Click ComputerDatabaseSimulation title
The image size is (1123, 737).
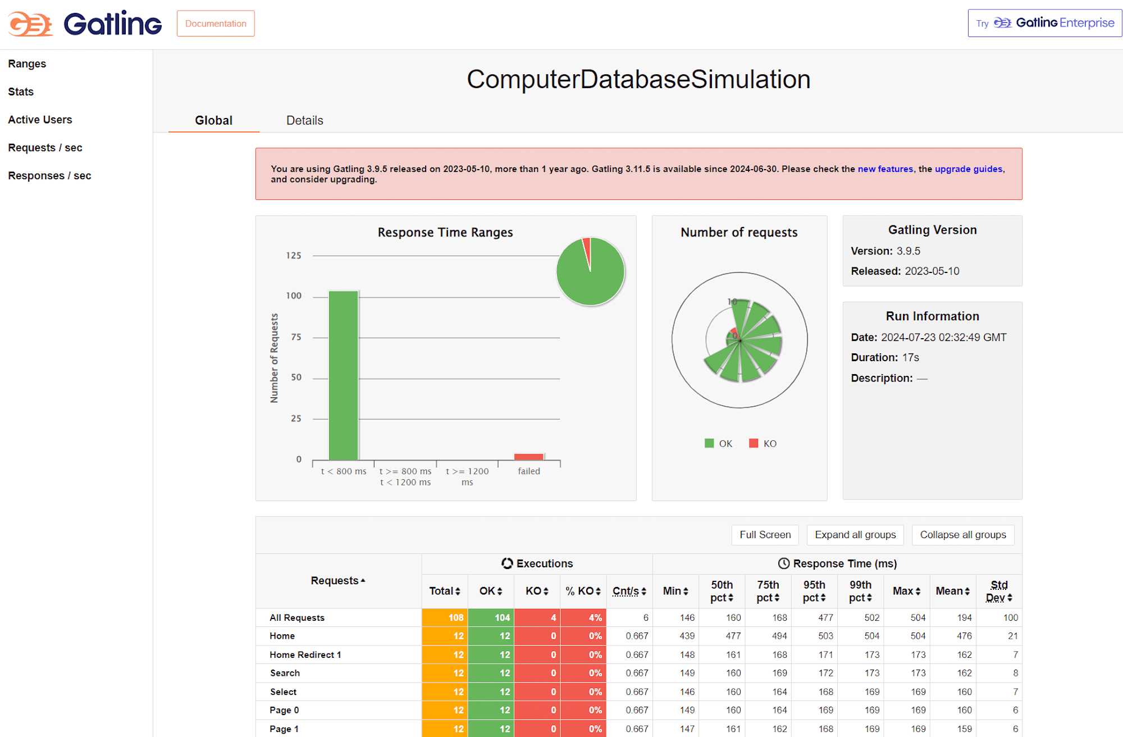pos(638,79)
